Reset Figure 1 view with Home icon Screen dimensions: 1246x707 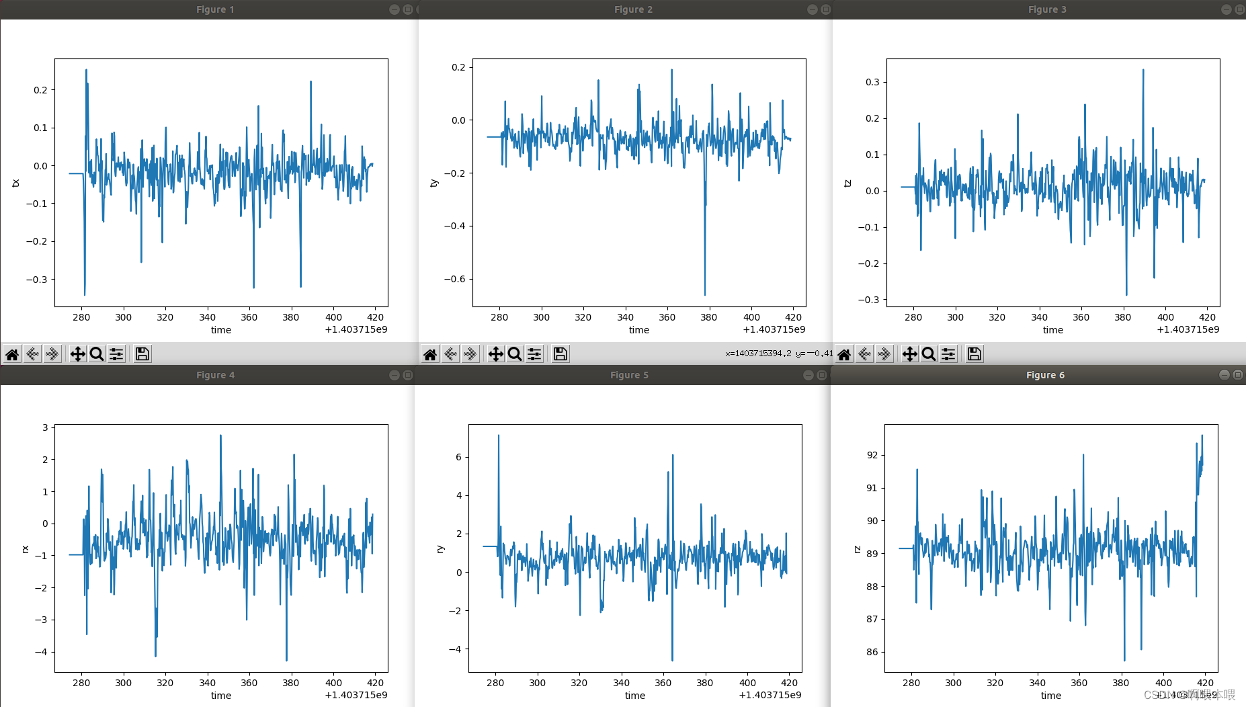[x=12, y=354]
